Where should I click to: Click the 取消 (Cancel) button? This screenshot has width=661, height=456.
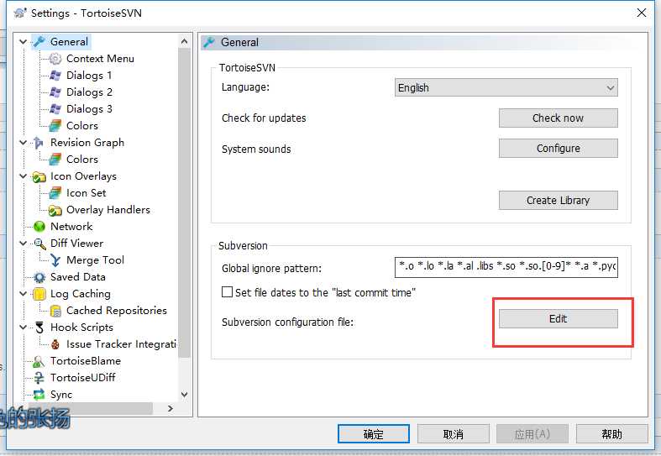pyautogui.click(x=454, y=433)
